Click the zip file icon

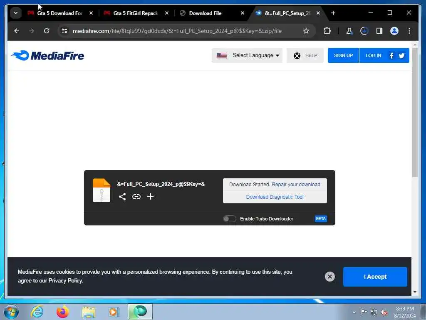click(102, 190)
